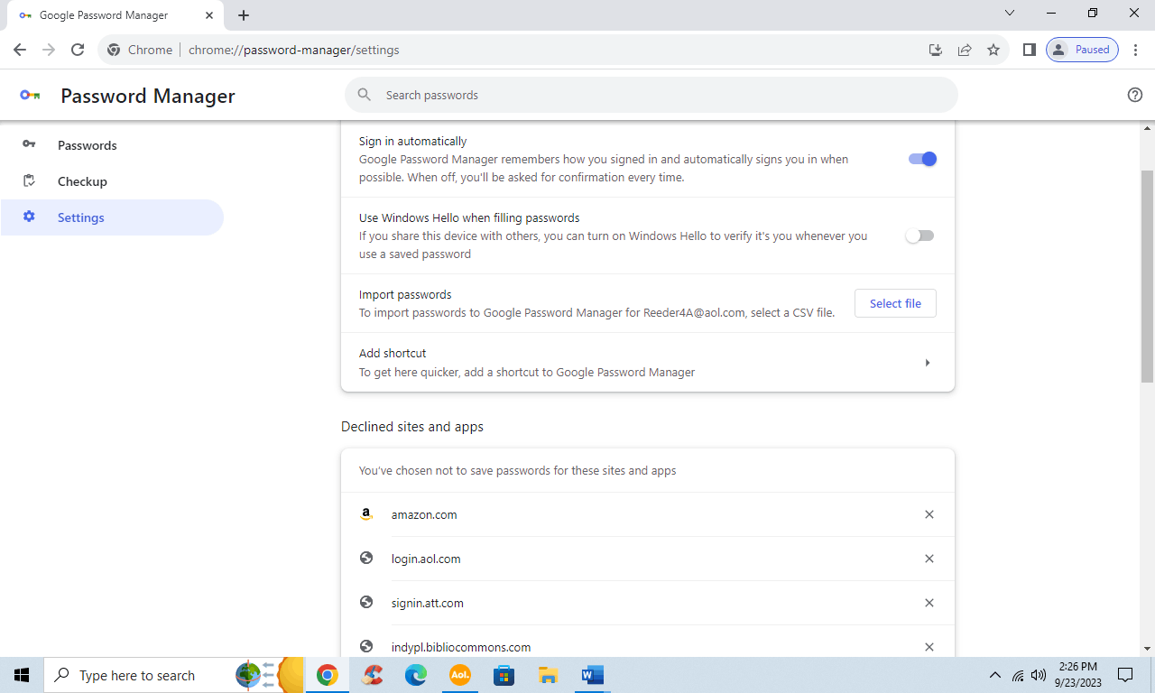The image size is (1155, 693).
Task: Click the Select file button
Action: coord(895,303)
